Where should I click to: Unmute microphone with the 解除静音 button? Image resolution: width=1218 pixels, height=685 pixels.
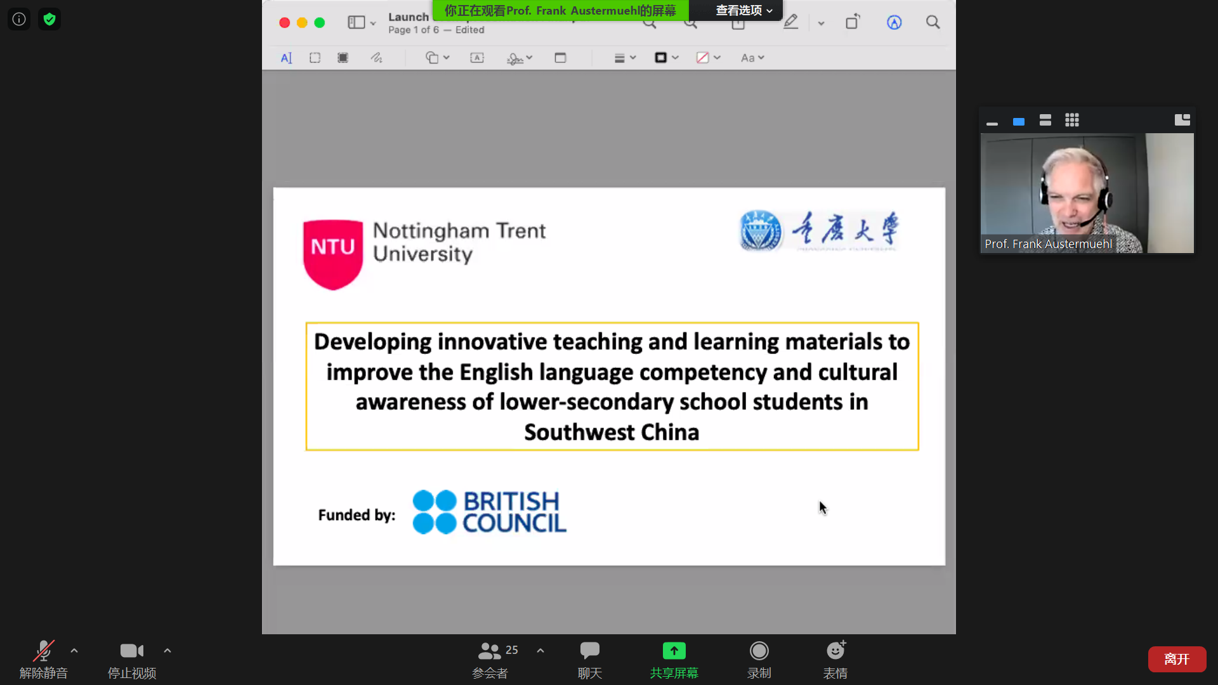click(x=43, y=660)
